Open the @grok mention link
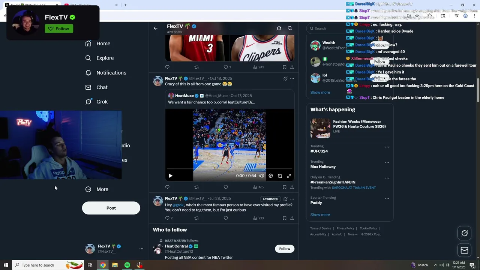This screenshot has width=480, height=270. click(x=178, y=205)
